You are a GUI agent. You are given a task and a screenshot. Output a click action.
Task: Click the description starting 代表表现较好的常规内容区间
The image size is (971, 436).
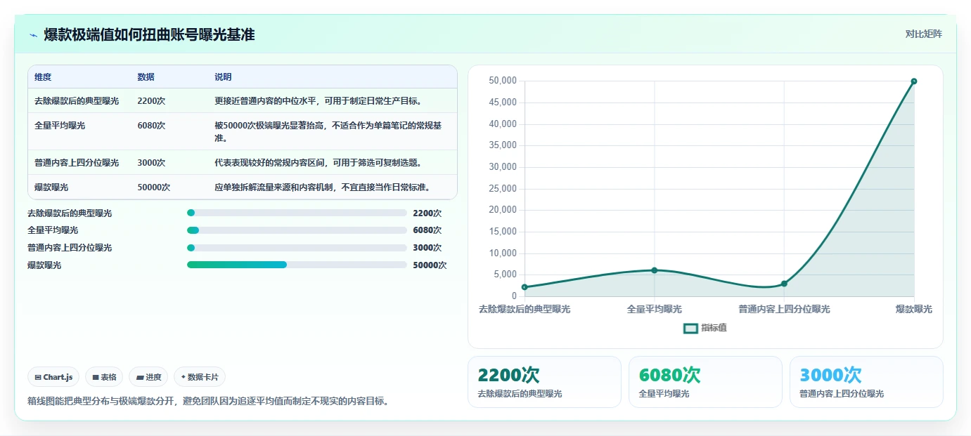point(318,163)
